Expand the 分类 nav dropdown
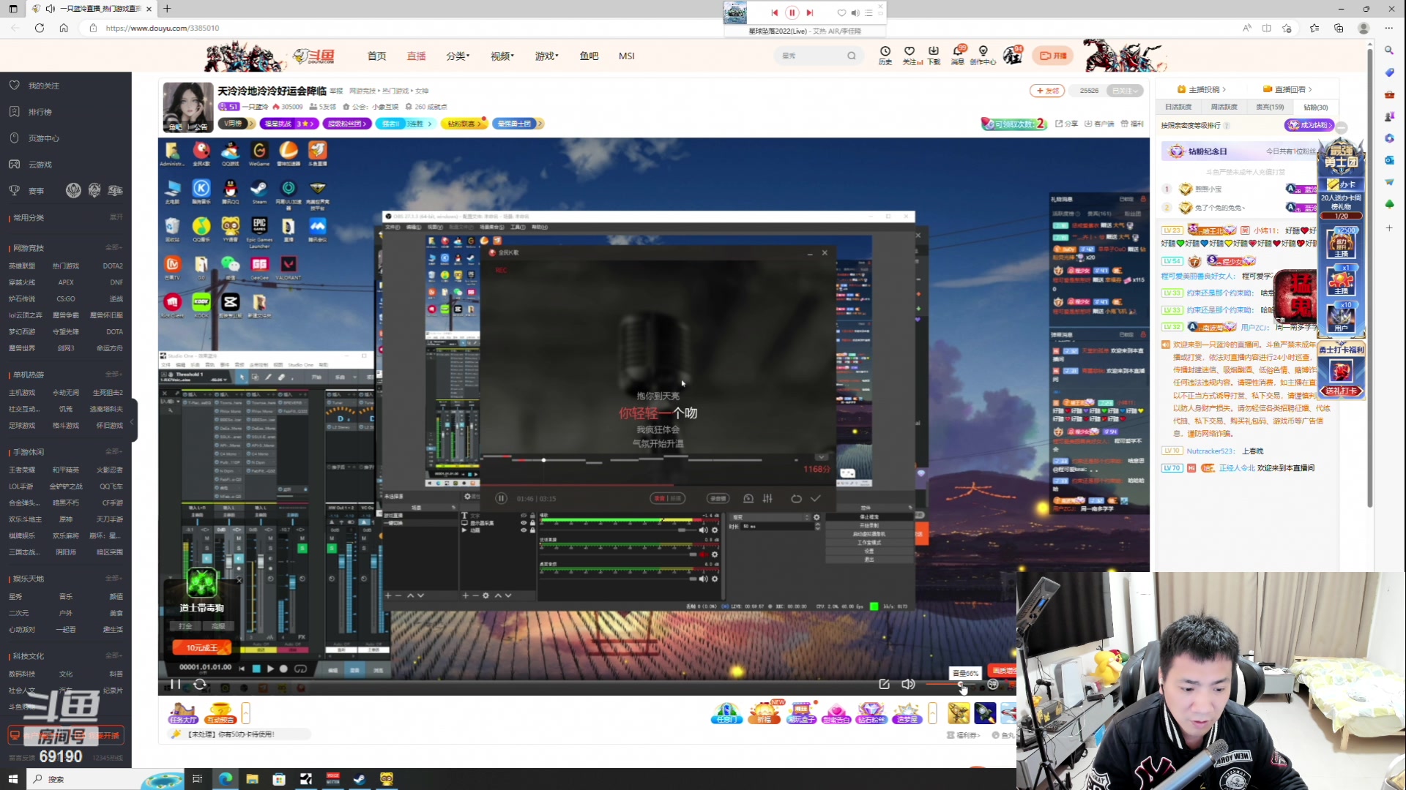 [457, 56]
